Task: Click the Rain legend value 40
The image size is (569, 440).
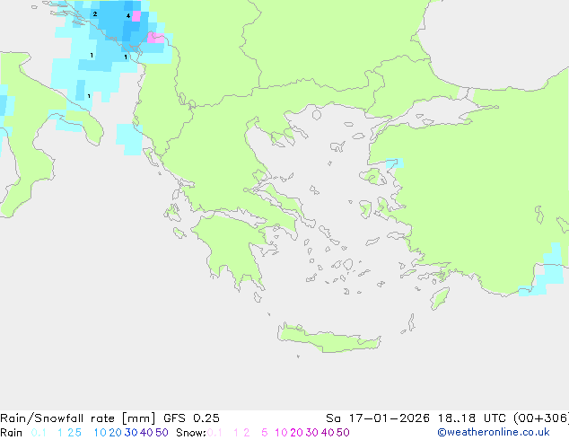Action: [146, 433]
